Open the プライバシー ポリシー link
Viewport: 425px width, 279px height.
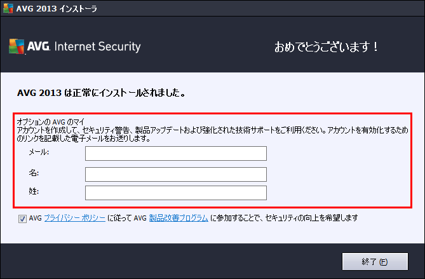(74, 218)
